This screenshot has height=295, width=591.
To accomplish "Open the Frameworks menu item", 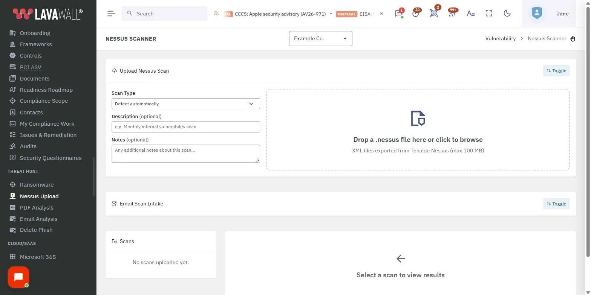I will pos(36,44).
